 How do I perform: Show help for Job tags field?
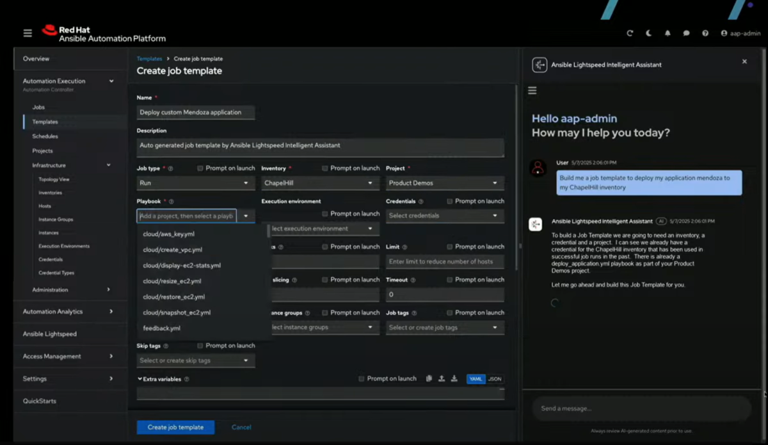pos(414,313)
